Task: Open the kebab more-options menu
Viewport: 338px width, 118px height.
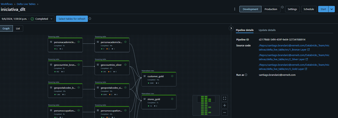Action: coord(235,9)
